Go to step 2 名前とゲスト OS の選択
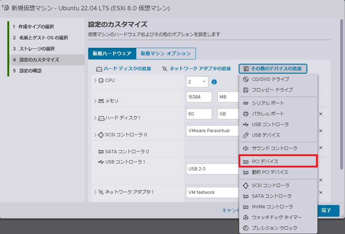Screen dimensions: 345x234 [40, 38]
